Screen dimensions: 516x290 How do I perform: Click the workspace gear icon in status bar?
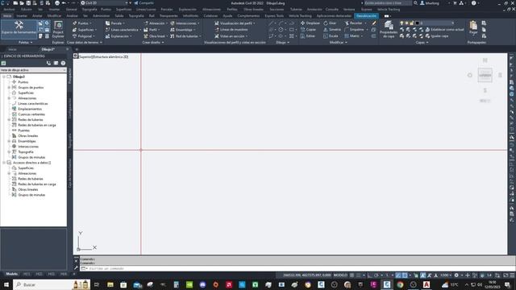456,275
